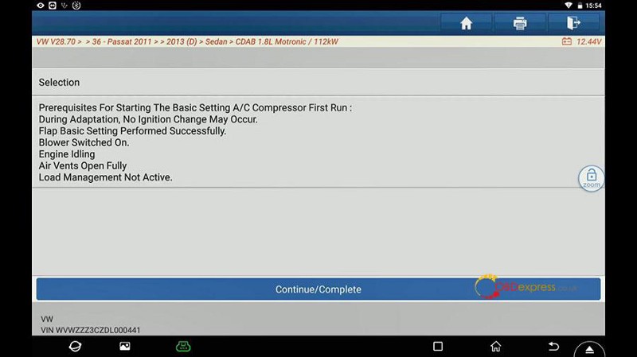The height and width of the screenshot is (357, 637).
Task: Select 'Flap Basic Setting Performed Successfully.' line
Action: pos(132,131)
